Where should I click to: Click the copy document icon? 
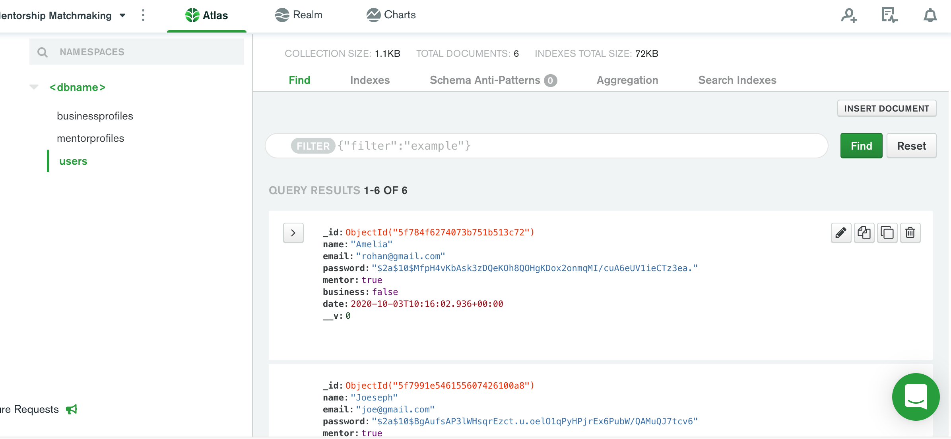864,233
